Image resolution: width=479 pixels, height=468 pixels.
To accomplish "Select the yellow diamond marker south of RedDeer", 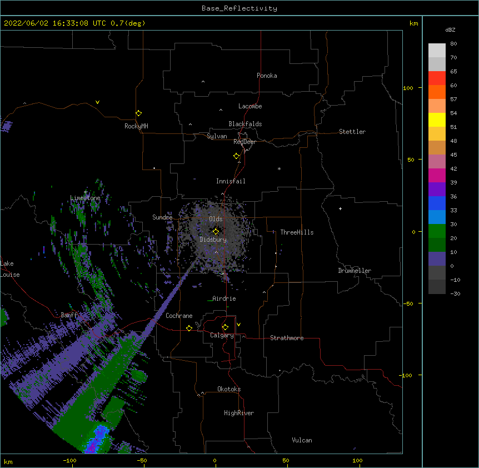I will [237, 156].
